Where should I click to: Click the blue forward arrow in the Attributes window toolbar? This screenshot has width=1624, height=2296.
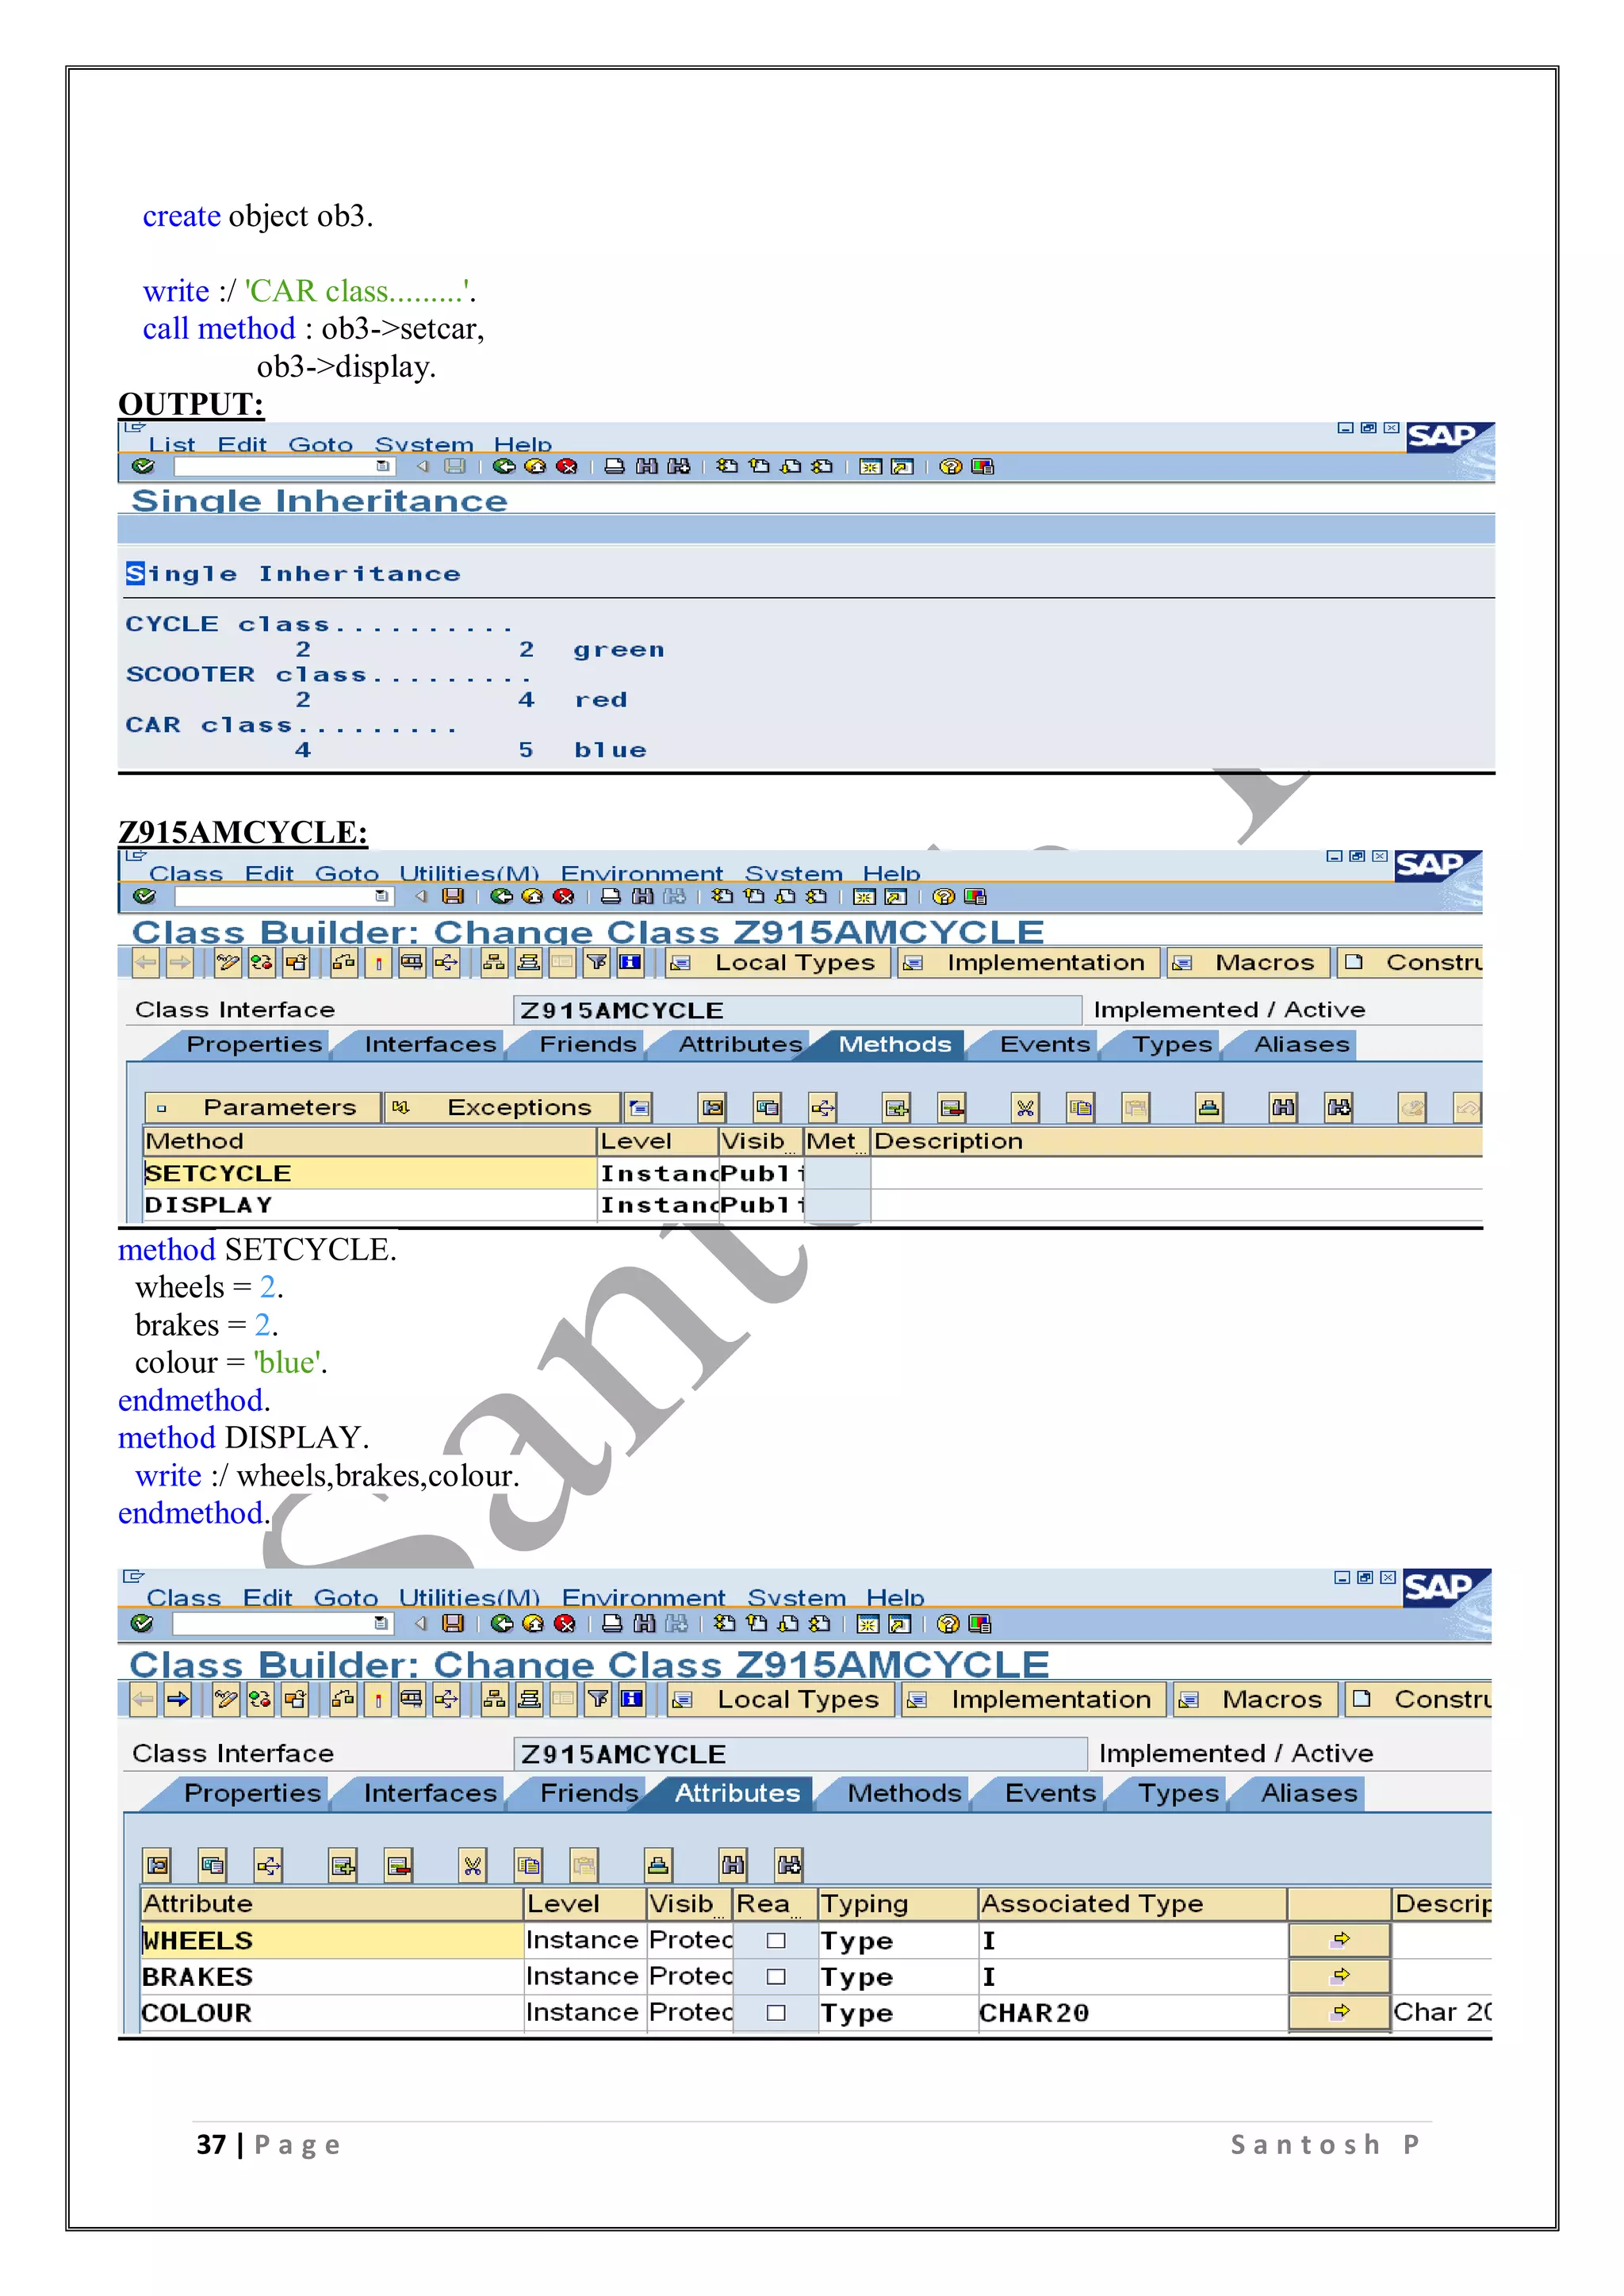coord(178,1700)
